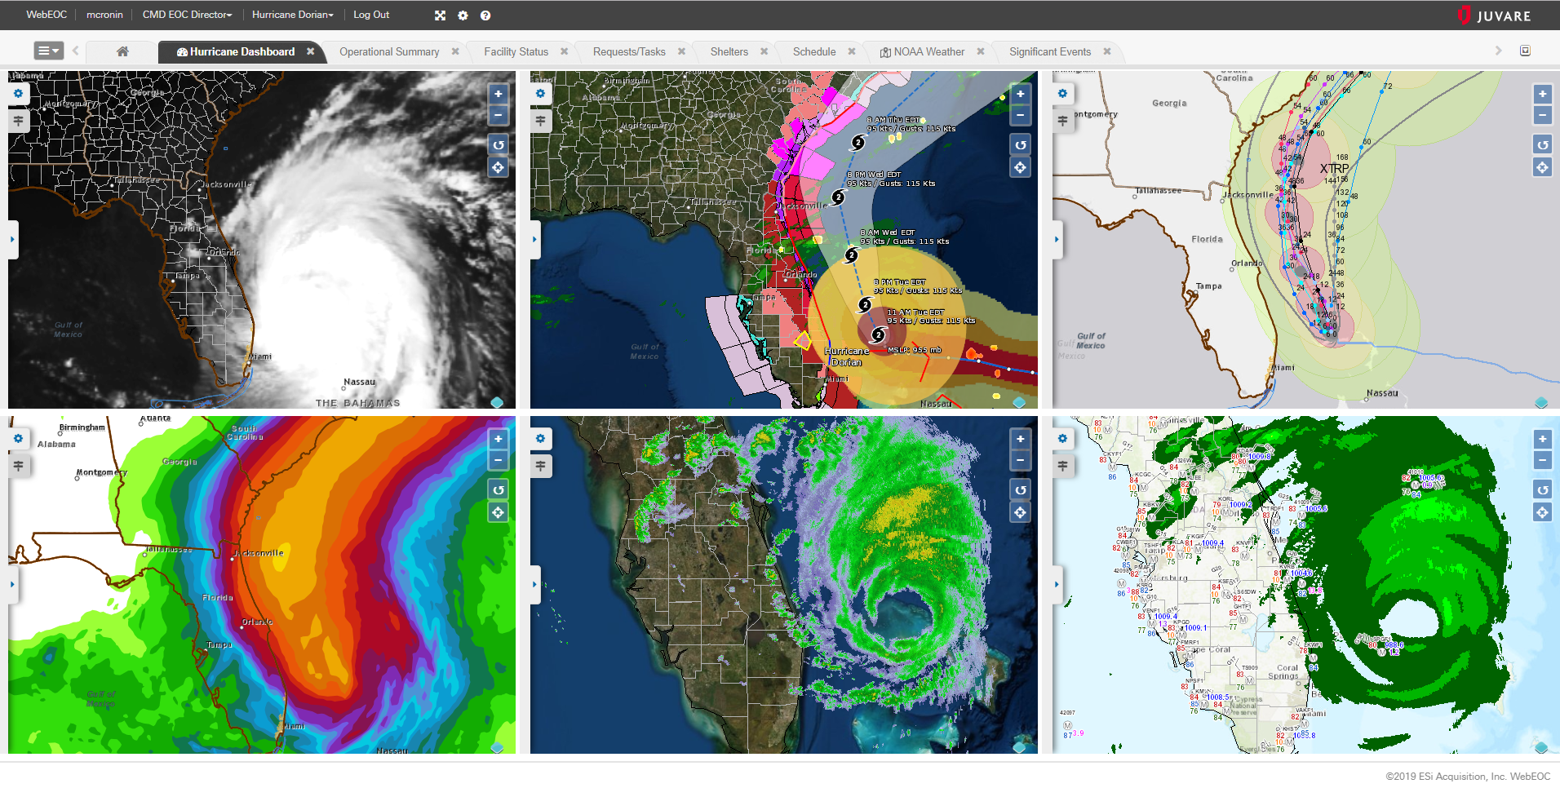Image resolution: width=1560 pixels, height=788 pixels.
Task: Click signpost icon on the weather stations map
Action: click(1062, 466)
